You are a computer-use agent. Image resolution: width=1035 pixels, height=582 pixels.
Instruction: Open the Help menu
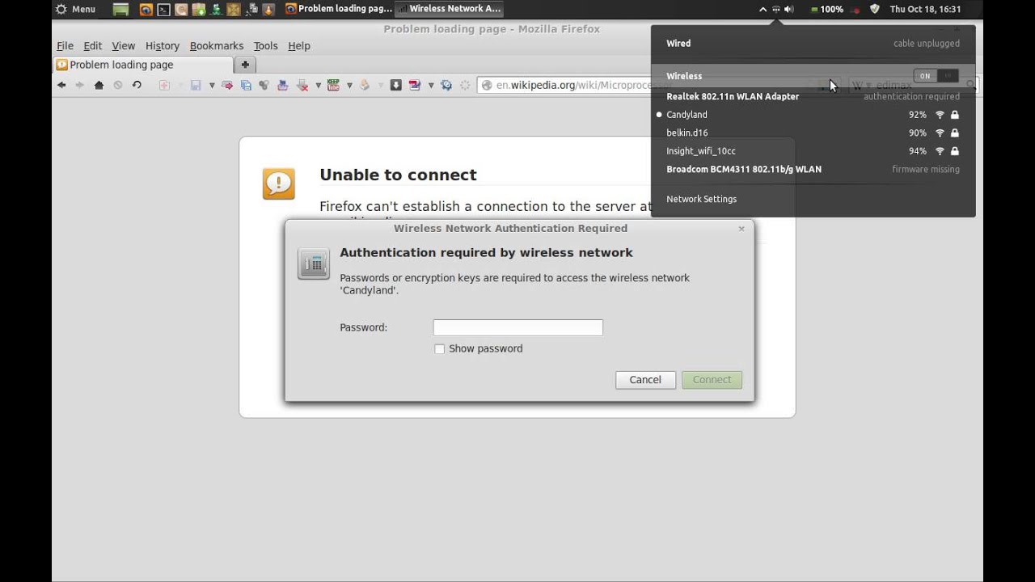[299, 46]
